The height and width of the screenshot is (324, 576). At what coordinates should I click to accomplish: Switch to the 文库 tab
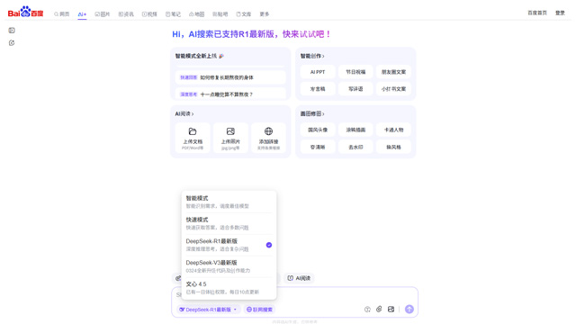244,14
